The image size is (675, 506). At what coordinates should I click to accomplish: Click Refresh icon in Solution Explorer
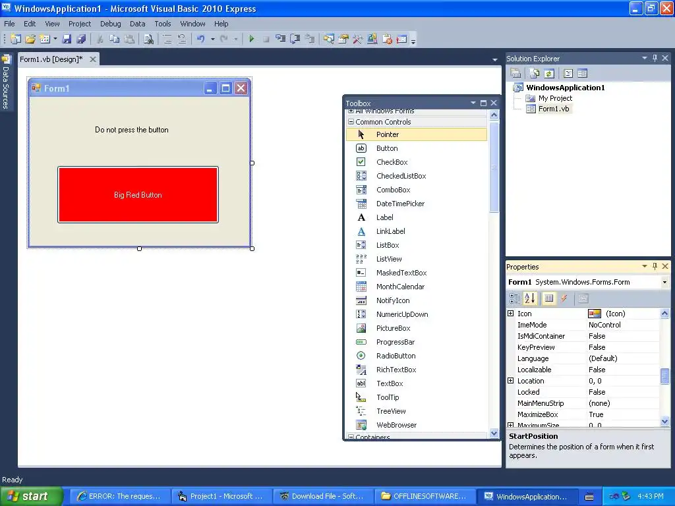pos(549,73)
